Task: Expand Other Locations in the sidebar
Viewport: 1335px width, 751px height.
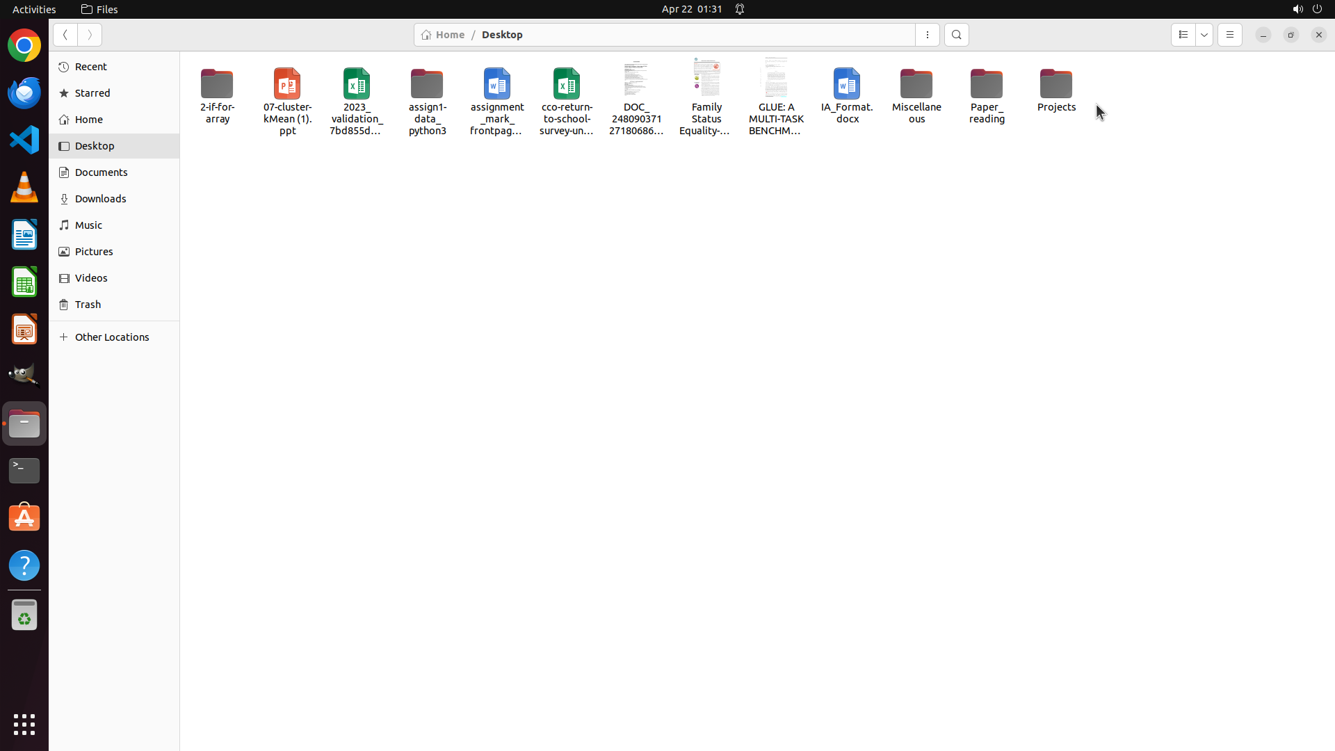Action: click(111, 337)
